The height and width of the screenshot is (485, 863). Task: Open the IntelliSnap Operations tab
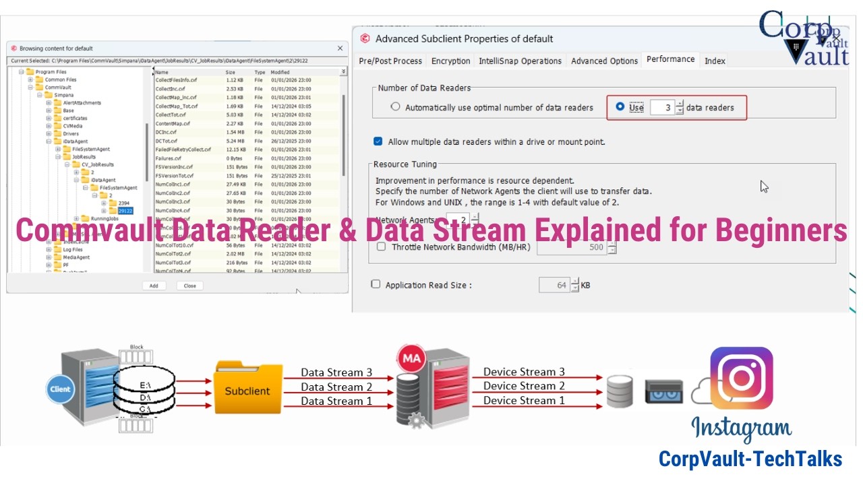520,61
